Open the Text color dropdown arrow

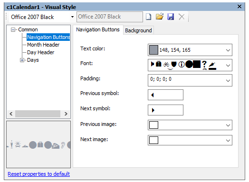(x=228, y=50)
